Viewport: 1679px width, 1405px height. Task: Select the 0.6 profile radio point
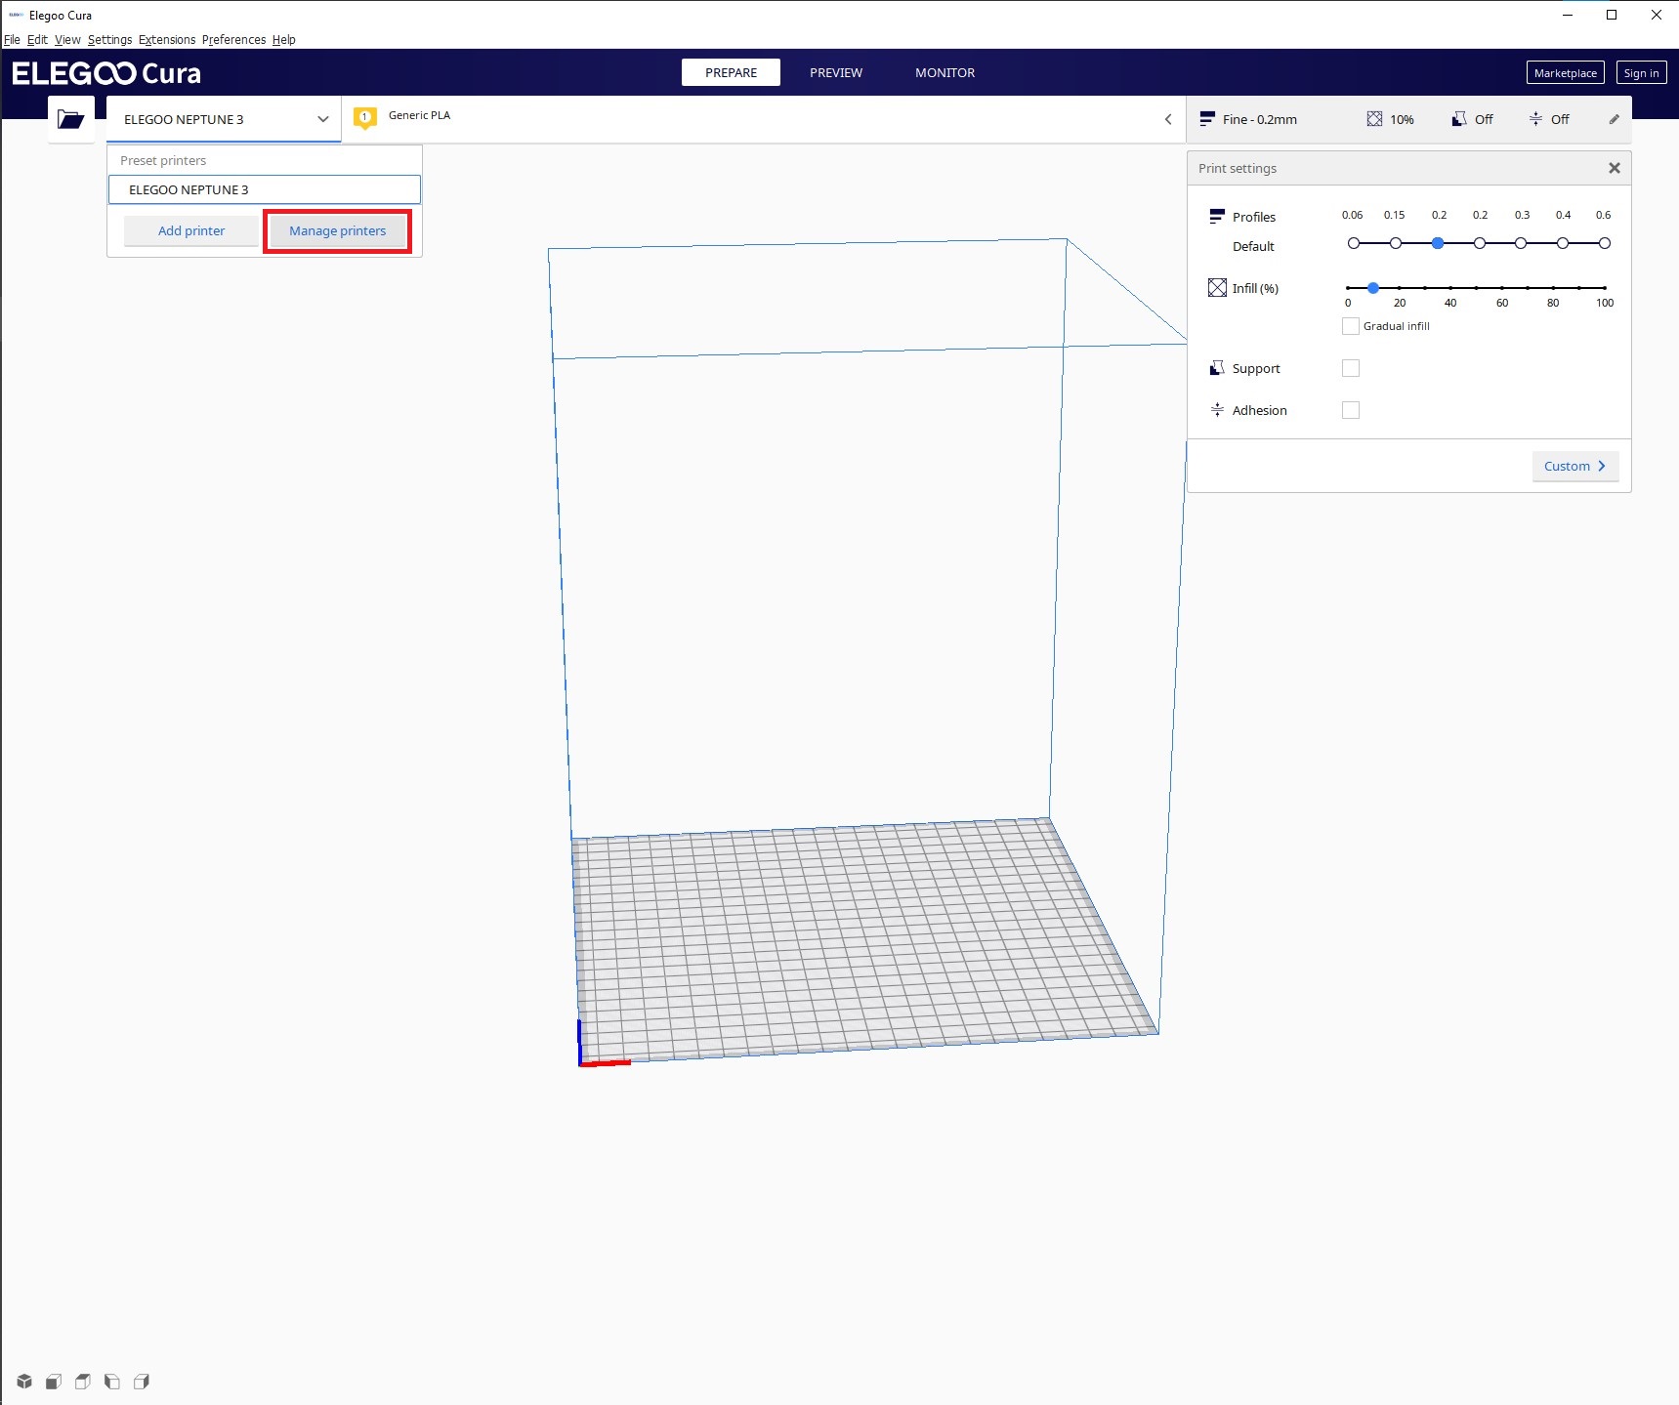pyautogui.click(x=1605, y=243)
